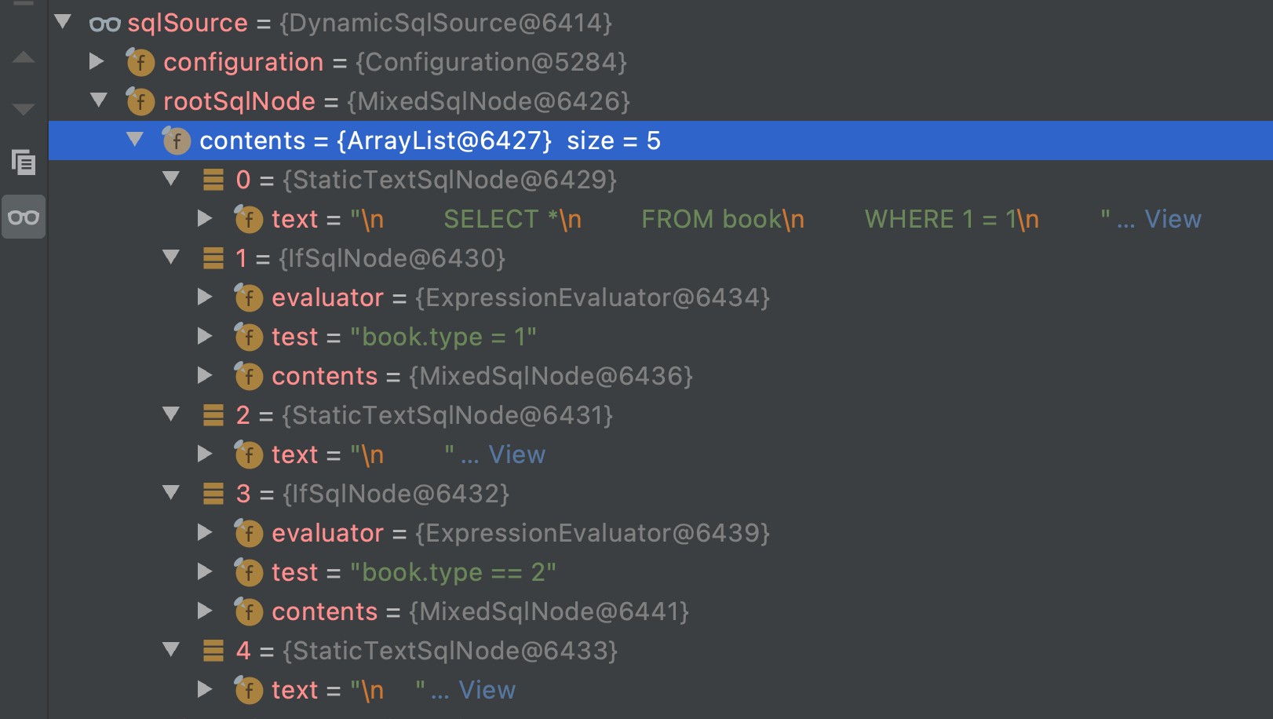The image size is (1273, 719).
Task: Select configuration = {Configuration@5284} text
Action: 396,62
